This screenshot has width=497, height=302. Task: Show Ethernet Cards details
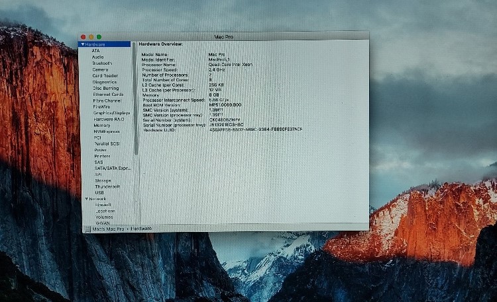pyautogui.click(x=108, y=94)
